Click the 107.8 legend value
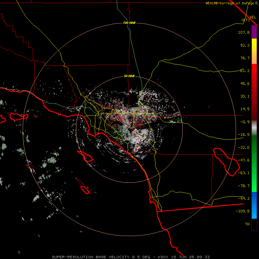Screen dimensions: 259x259 [x=244, y=32]
